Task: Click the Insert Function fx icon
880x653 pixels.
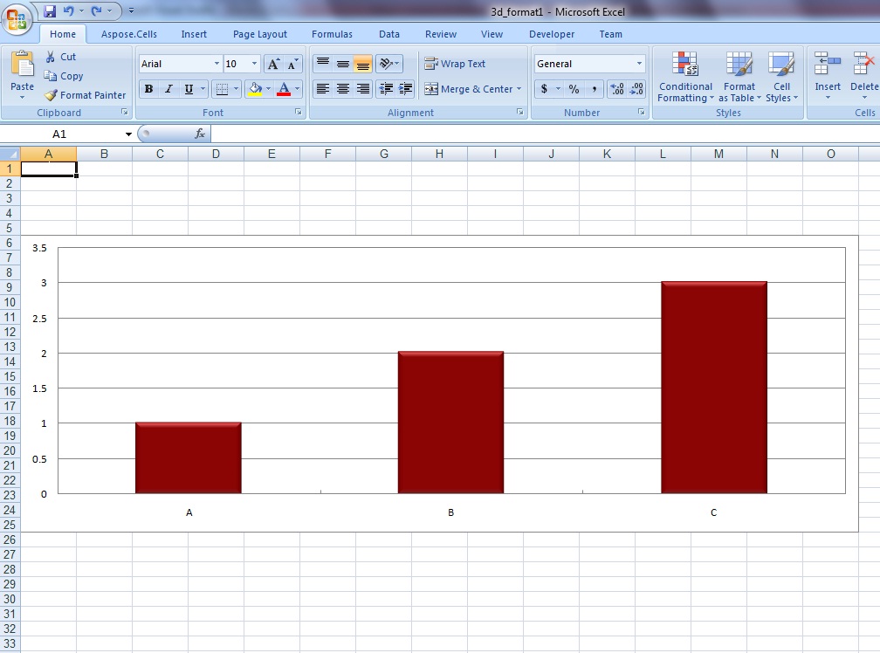Action: pos(199,134)
